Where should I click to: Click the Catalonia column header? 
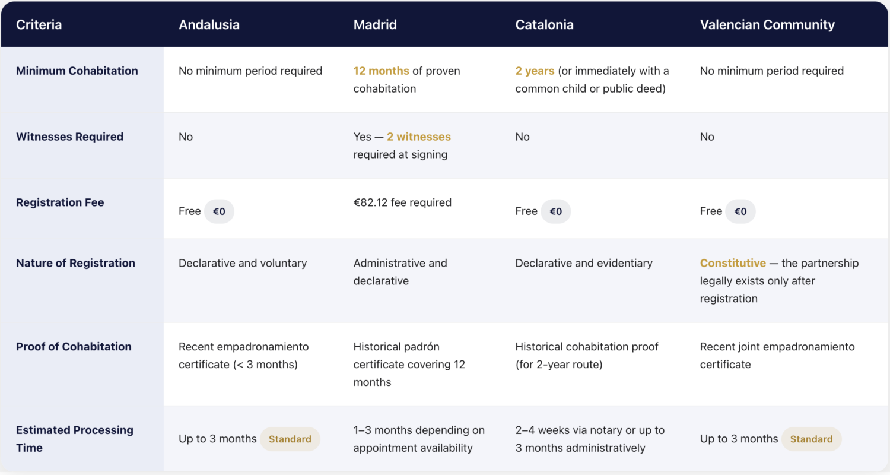(544, 25)
